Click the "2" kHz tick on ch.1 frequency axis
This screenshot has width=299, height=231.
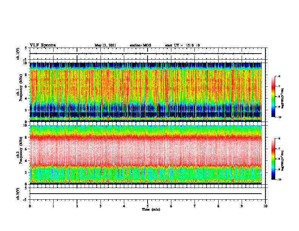[x=26, y=110]
